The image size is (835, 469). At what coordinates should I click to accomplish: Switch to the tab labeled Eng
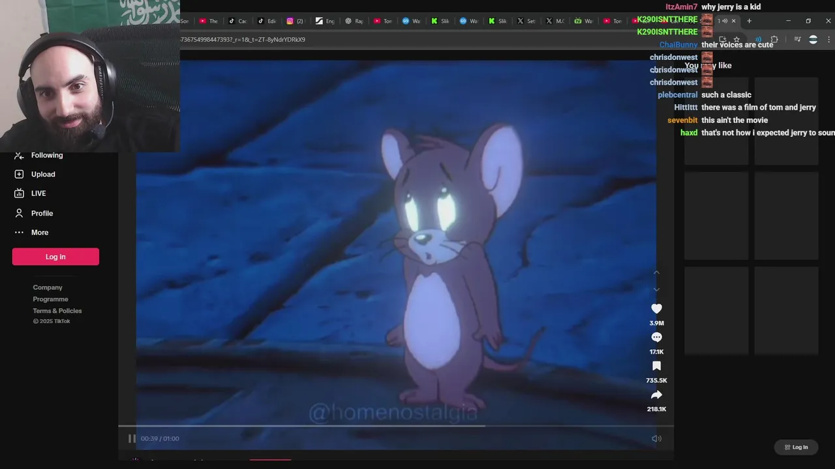[324, 21]
